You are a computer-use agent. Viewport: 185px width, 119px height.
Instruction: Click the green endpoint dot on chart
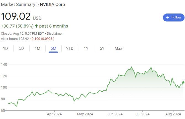183,82
